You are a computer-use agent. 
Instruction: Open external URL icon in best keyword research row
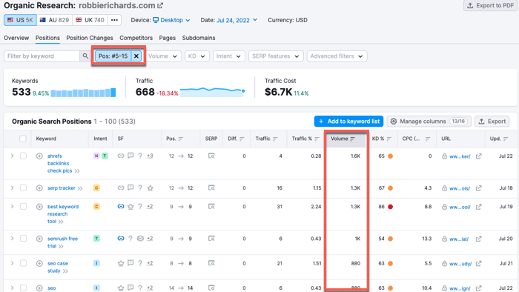(x=479, y=207)
